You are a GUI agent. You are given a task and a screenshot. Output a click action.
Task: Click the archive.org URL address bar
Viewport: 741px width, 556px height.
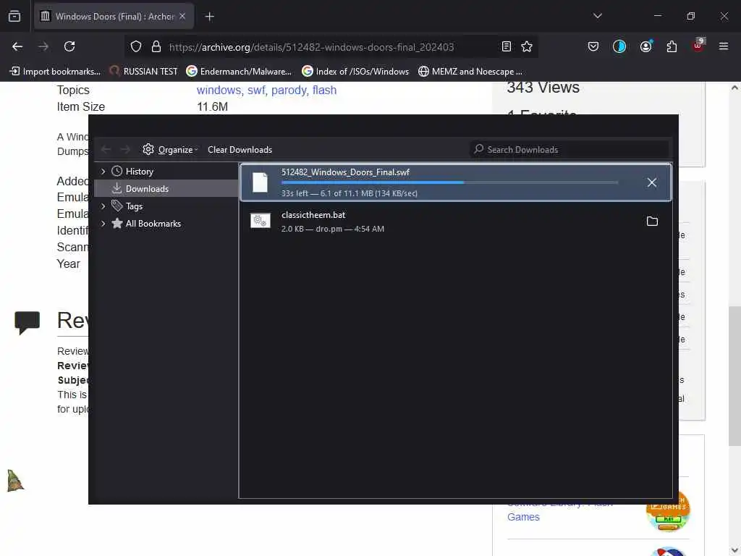(331, 47)
